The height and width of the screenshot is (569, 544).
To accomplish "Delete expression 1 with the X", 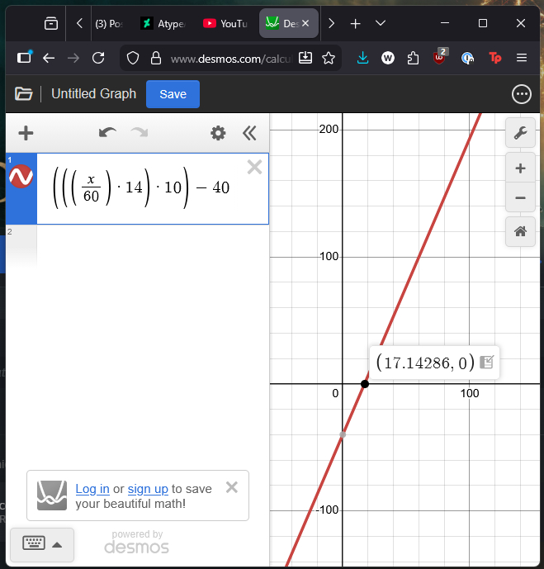I will [x=254, y=168].
